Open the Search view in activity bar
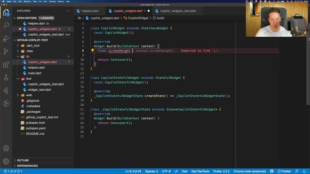Image resolution: width=310 pixels, height=174 pixels. click(x=6, y=25)
